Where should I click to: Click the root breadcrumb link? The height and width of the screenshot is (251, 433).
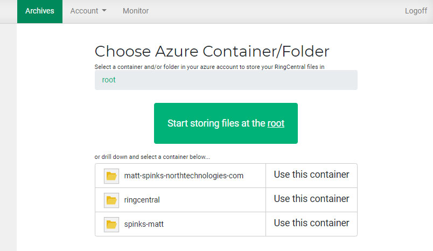point(109,80)
